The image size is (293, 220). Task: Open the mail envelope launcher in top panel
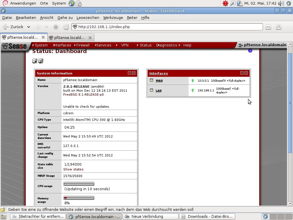click(x=78, y=3)
